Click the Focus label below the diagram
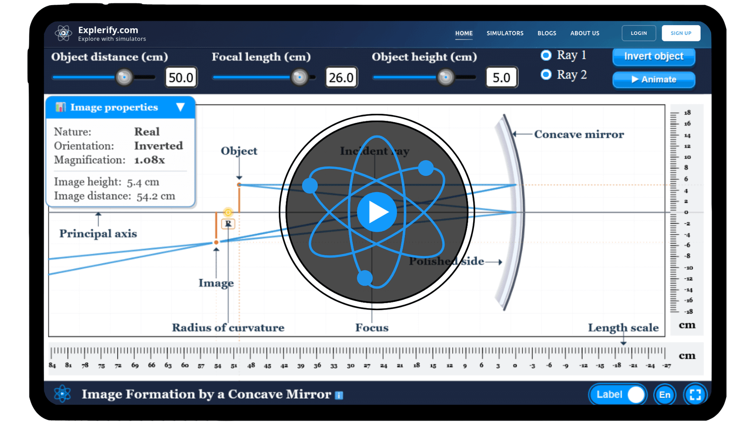 point(372,328)
